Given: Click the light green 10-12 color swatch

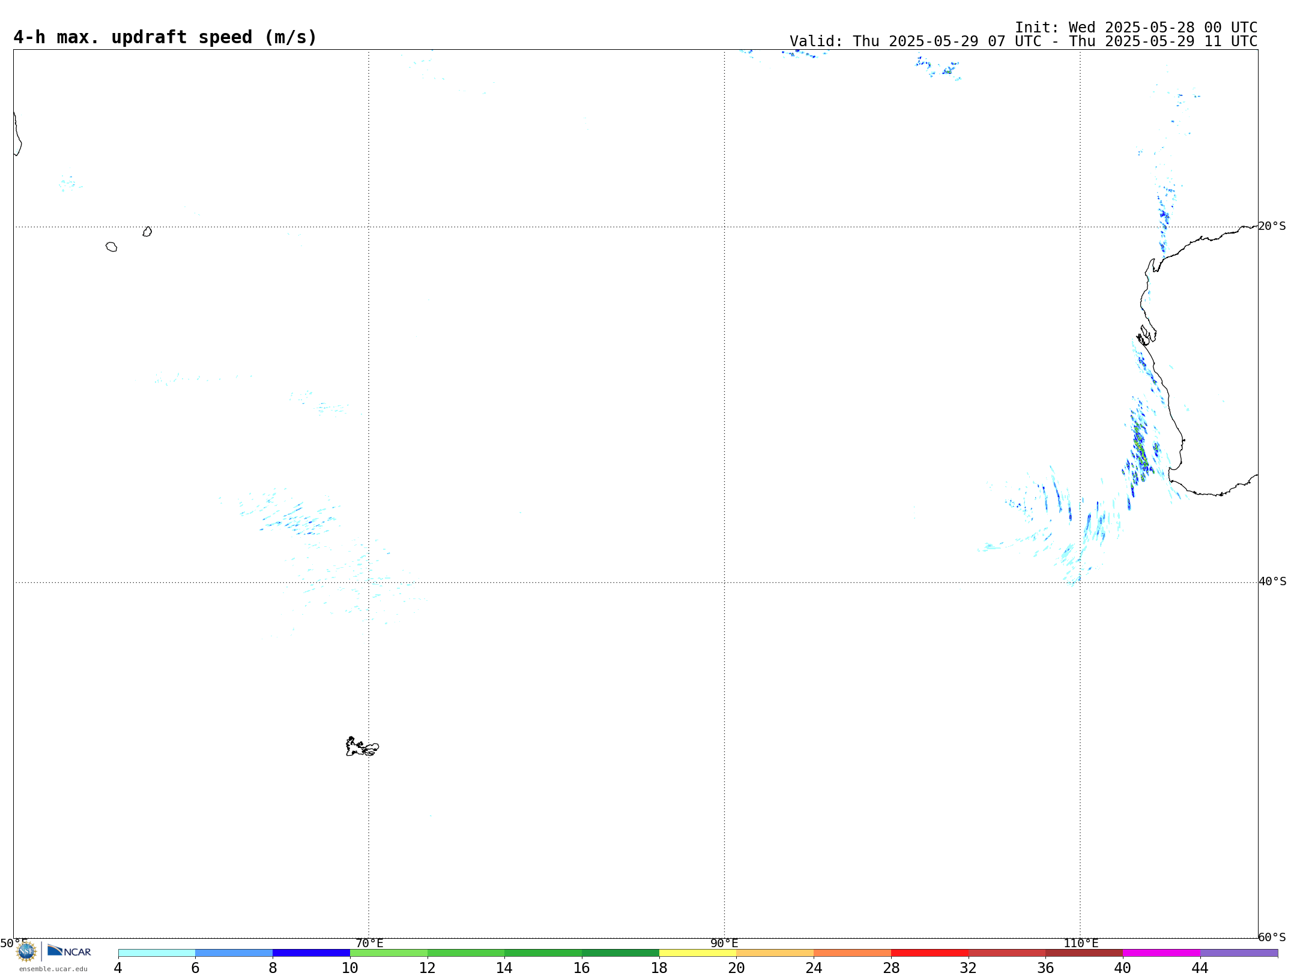Looking at the screenshot, I should coord(388,953).
